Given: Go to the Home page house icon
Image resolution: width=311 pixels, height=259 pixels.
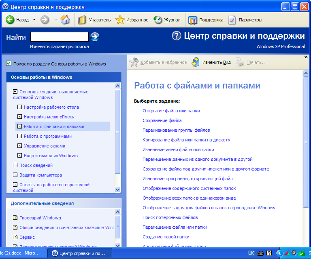Looking at the screenshot, I should tap(65, 20).
